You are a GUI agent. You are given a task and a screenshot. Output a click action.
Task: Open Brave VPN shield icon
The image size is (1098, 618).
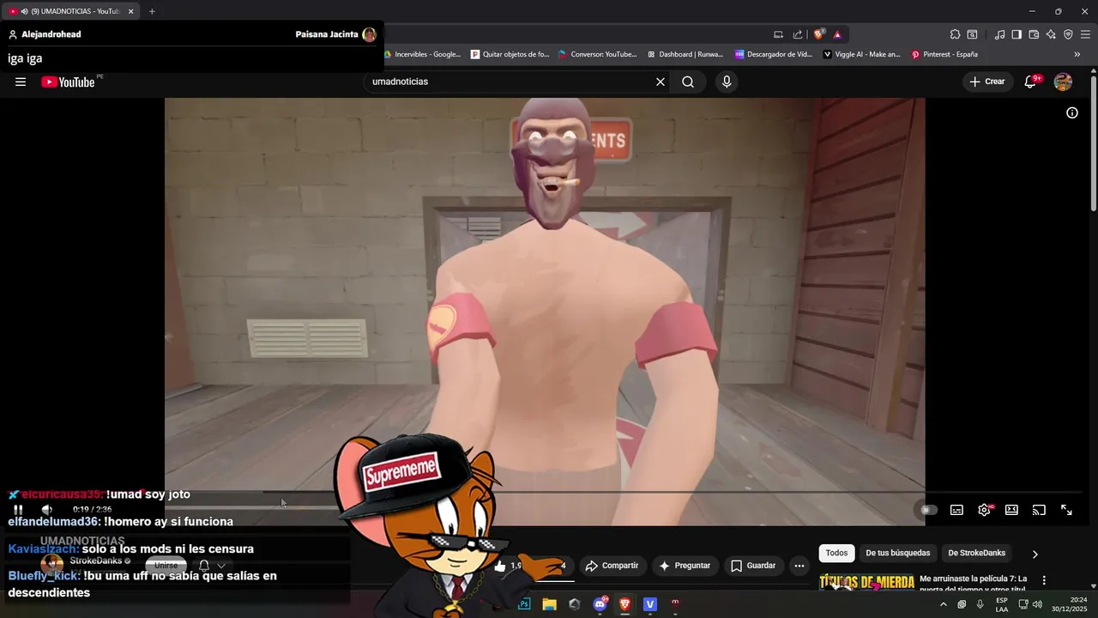click(1068, 34)
